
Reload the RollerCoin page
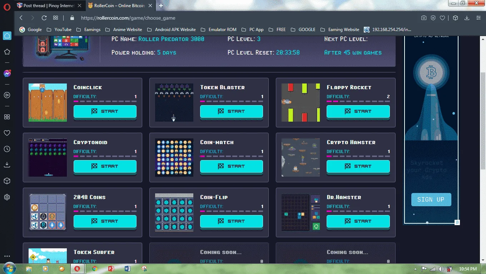pos(44,18)
